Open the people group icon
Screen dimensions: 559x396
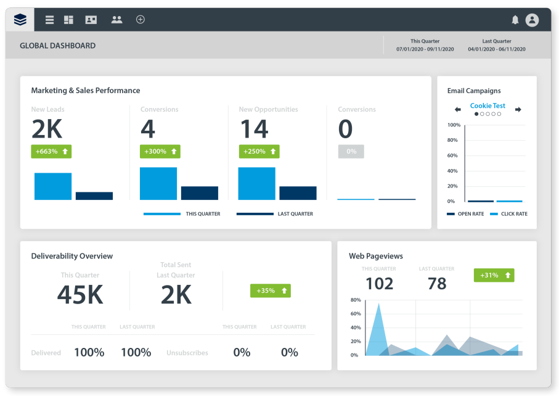[x=116, y=20]
